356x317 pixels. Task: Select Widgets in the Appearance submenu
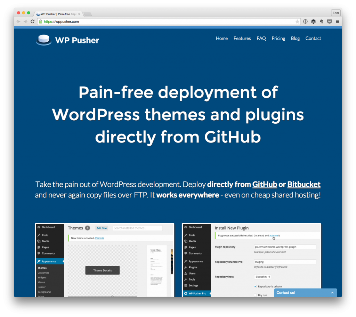[42, 277]
